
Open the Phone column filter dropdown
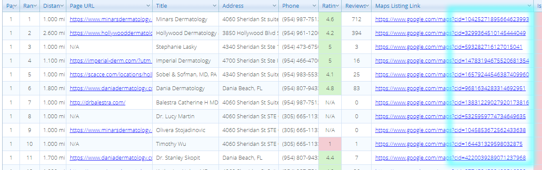pos(314,6)
